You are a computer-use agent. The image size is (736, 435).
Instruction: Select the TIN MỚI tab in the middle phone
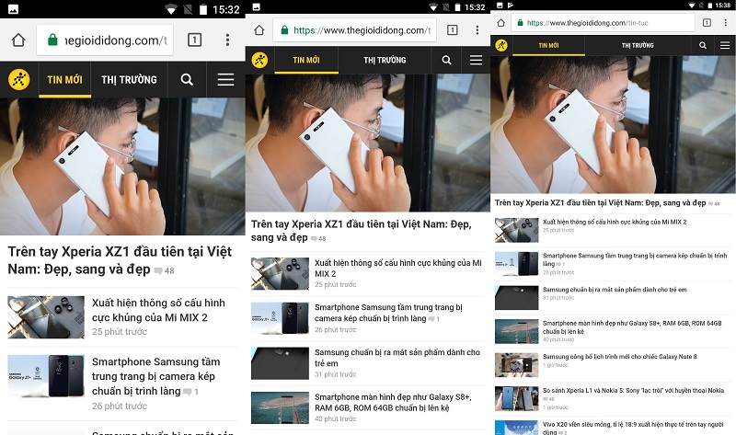[x=306, y=61]
